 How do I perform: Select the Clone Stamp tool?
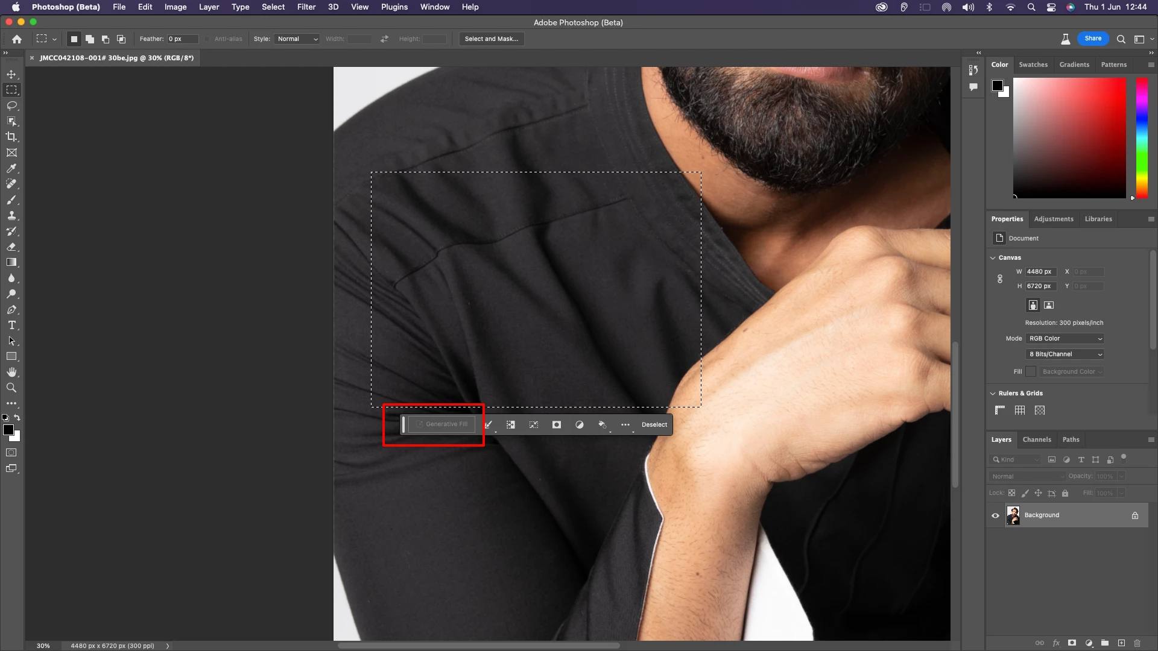pos(11,216)
